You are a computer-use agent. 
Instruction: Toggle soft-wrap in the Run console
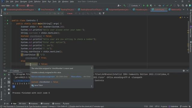[9, 82]
